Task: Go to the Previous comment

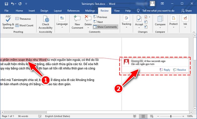Action: (x=100, y=17)
